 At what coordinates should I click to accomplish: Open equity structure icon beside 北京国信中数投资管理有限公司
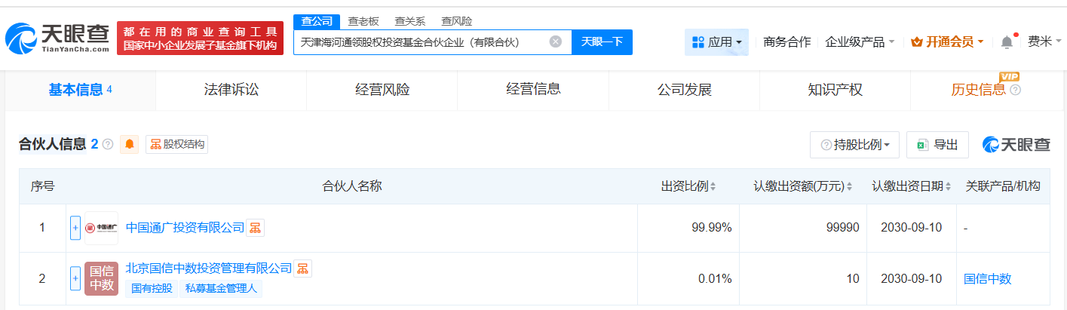point(302,268)
